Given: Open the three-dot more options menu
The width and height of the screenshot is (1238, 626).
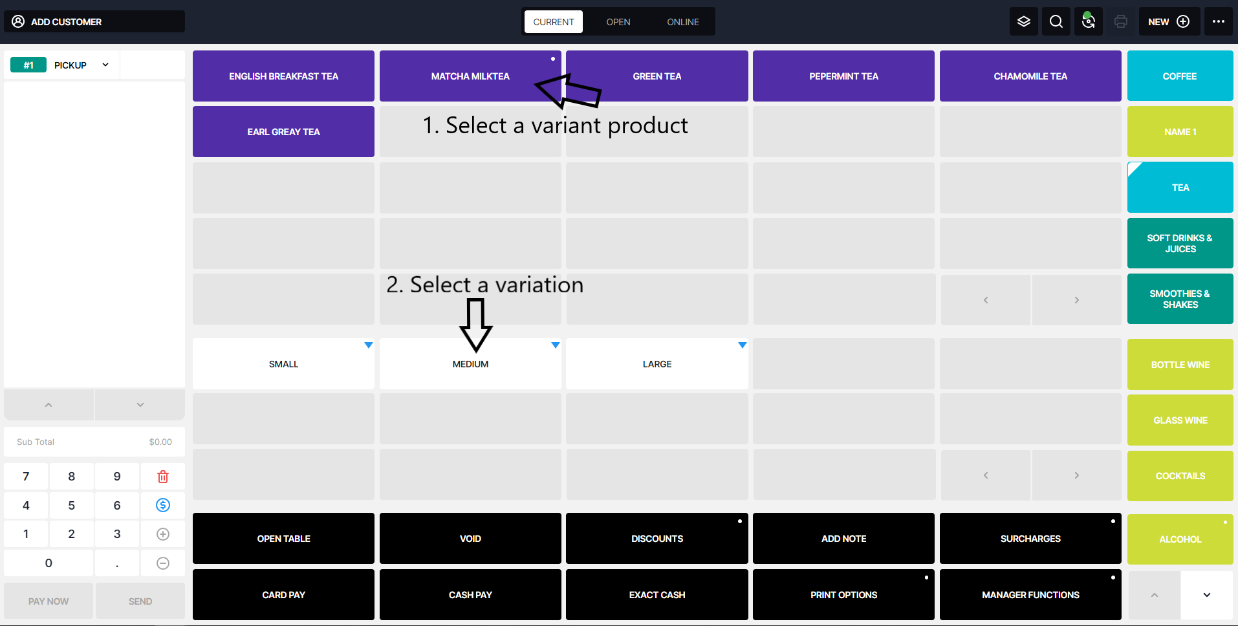Looking at the screenshot, I should point(1218,21).
